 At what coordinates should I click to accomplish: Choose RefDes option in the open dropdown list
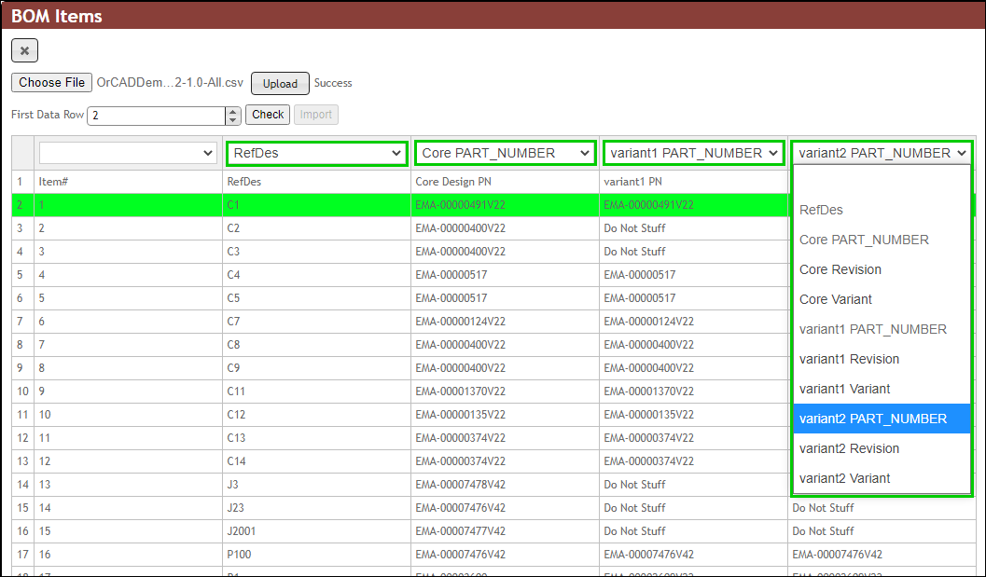click(x=820, y=210)
